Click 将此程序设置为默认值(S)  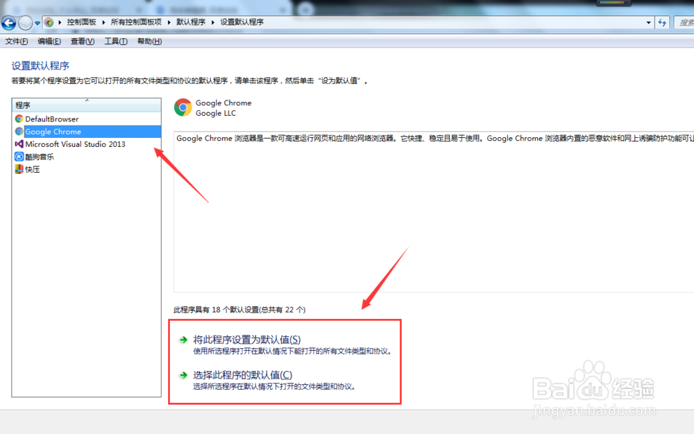(x=246, y=340)
